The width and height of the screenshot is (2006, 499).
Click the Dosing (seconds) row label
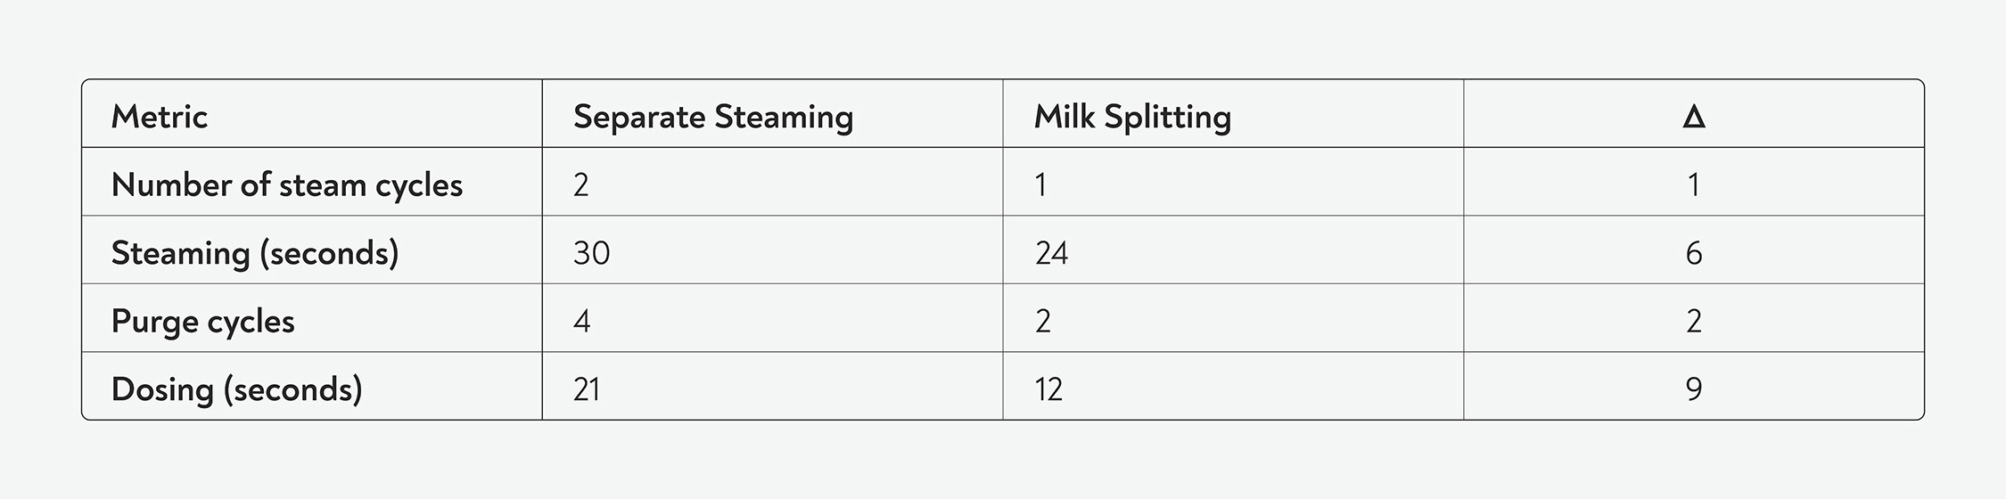pyautogui.click(x=237, y=389)
